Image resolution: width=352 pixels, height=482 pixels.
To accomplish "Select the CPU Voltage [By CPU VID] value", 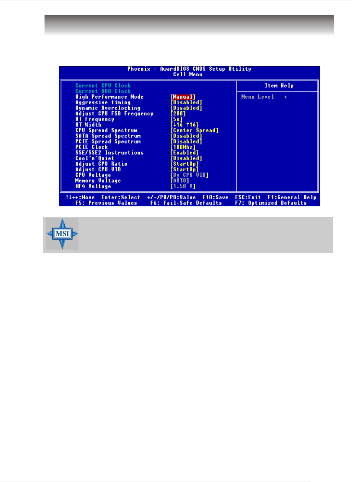I will tap(189, 175).
